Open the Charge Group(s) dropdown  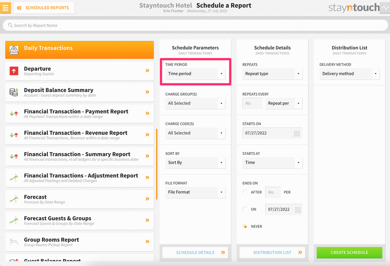click(x=195, y=103)
